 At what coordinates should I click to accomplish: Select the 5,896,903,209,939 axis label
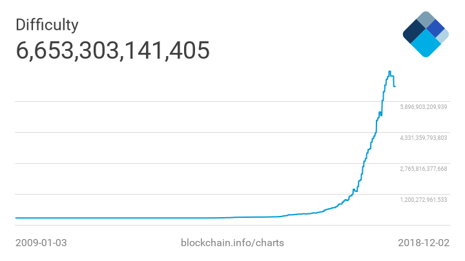(x=424, y=107)
